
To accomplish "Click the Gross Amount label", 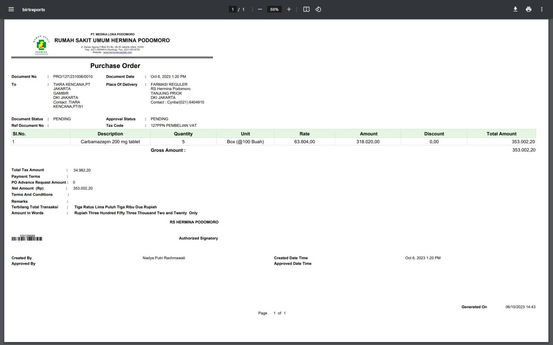I will click(168, 150).
